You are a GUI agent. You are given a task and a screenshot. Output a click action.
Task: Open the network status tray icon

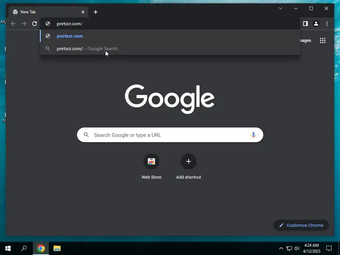tap(289, 248)
